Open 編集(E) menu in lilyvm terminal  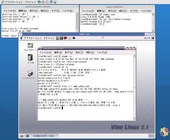(23, 11)
